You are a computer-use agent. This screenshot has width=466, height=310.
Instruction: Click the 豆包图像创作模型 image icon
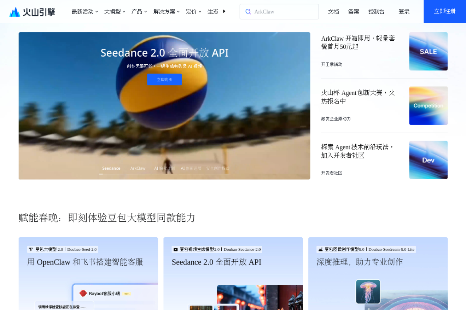click(320, 249)
